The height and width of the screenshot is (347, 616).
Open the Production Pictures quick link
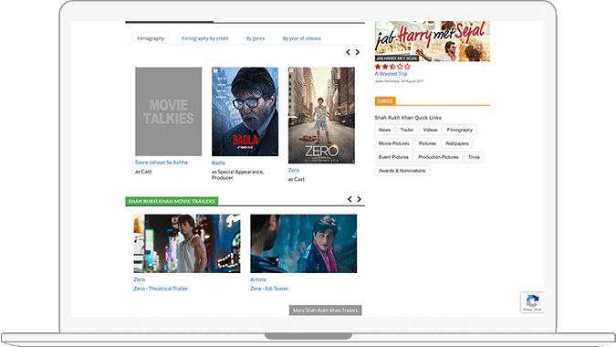438,157
